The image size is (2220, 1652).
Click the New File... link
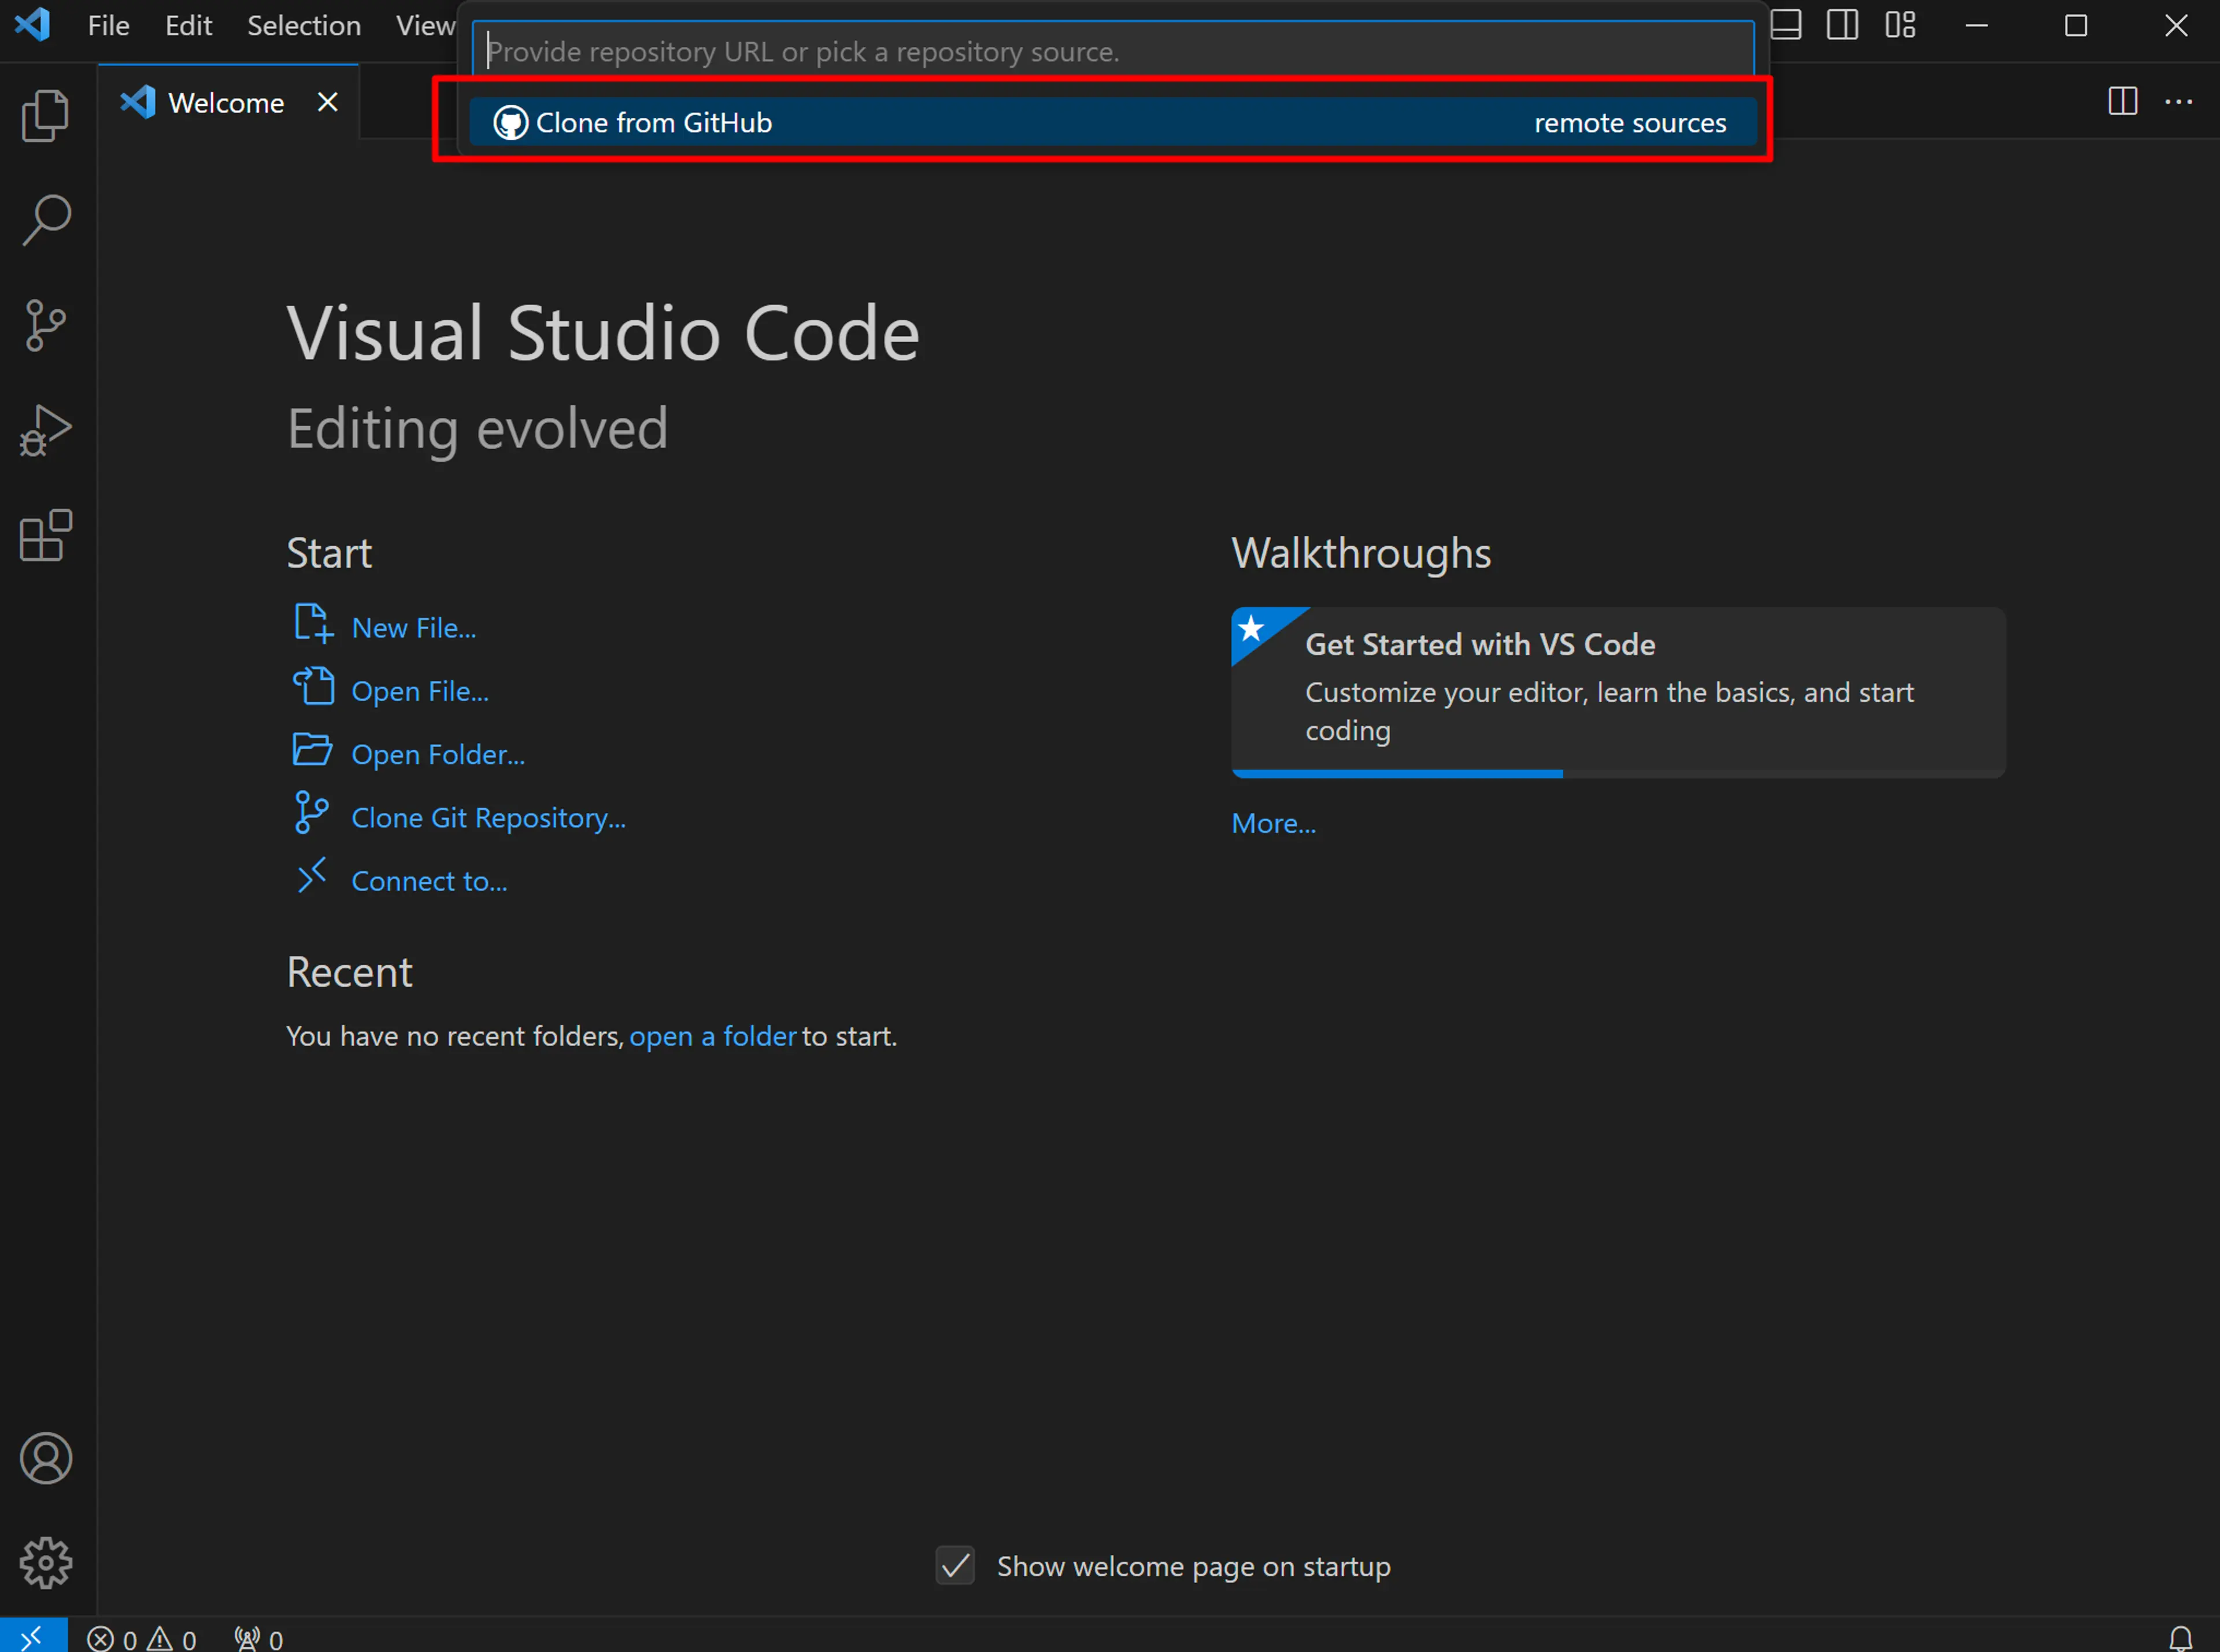[414, 628]
